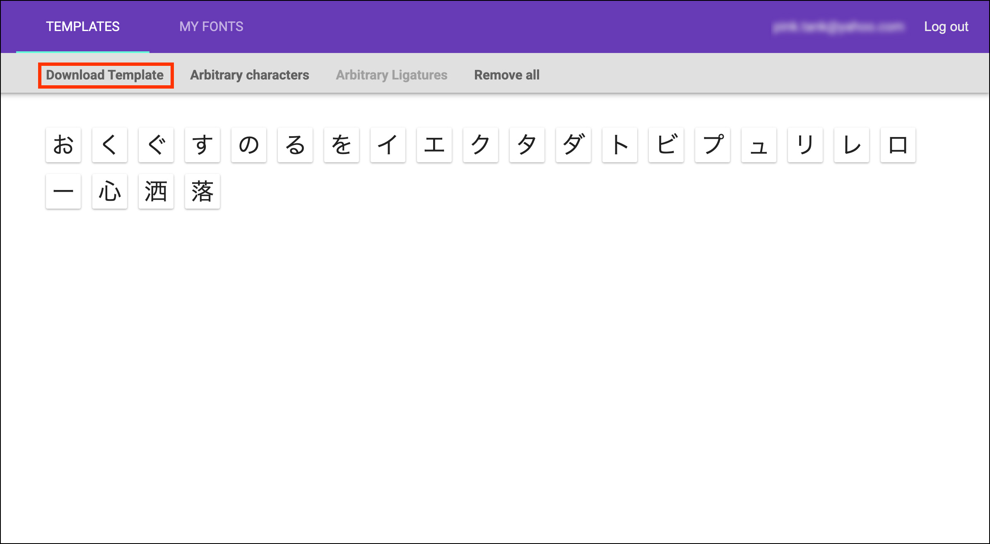
Task: Select the を character tile
Action: pyautogui.click(x=342, y=145)
